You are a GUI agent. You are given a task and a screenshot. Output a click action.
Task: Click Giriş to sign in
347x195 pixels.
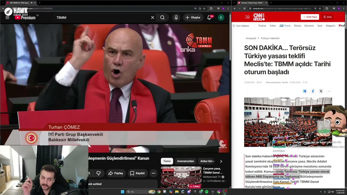(327, 17)
